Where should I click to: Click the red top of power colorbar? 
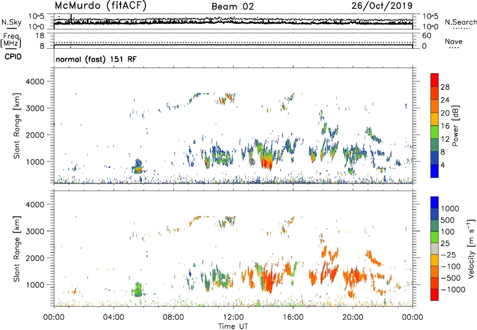coord(435,80)
